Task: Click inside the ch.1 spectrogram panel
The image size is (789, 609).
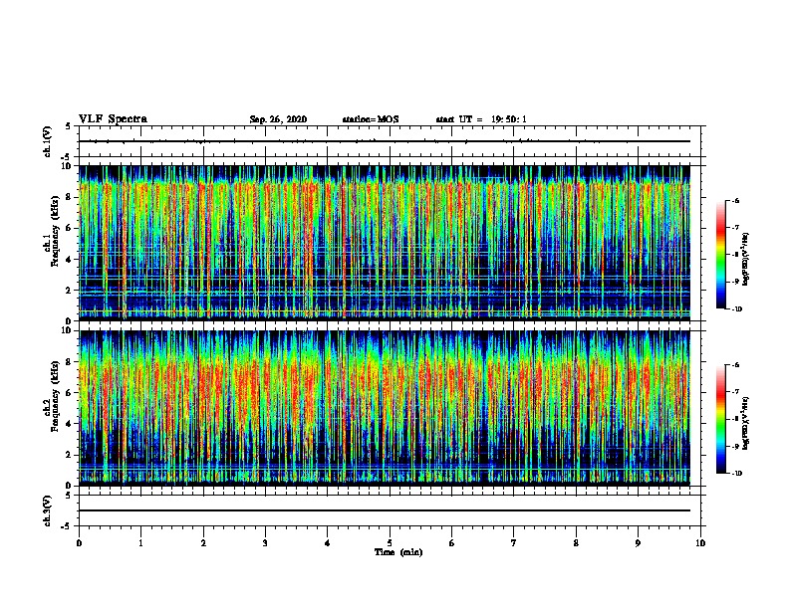Action: [x=385, y=243]
